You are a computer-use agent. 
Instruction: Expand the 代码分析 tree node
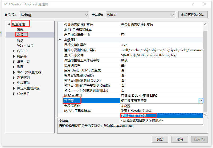click(14, 94)
